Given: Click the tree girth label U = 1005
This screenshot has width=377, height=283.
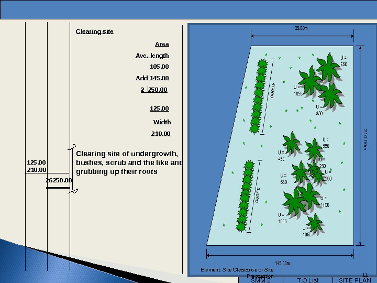Looking at the screenshot, I should pyautogui.click(x=282, y=218).
